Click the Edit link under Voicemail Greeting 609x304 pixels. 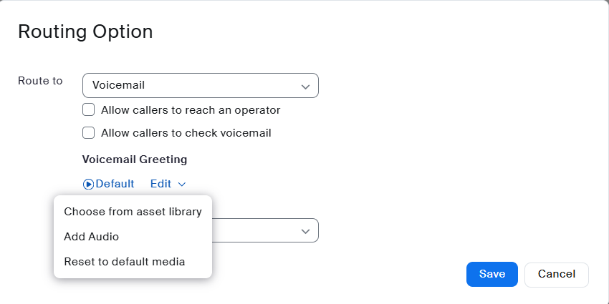[x=160, y=184]
